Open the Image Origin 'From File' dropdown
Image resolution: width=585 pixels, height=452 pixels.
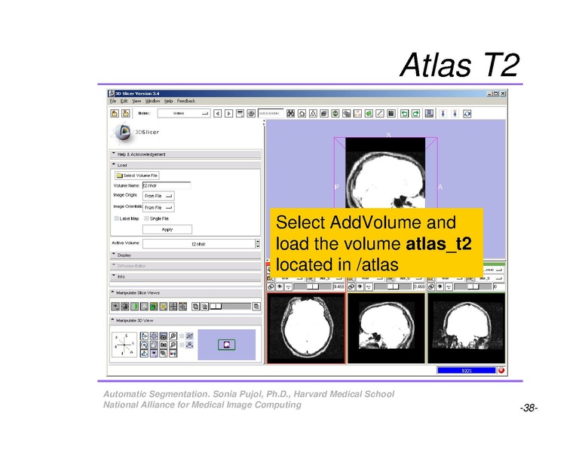tap(158, 196)
